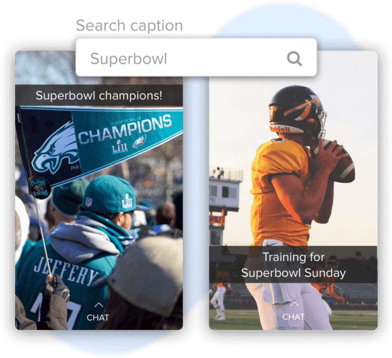Click the NFL shield logo on cap
This screenshot has height=358, width=392.
89,202
